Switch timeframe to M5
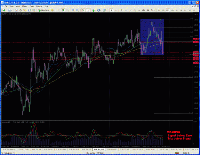The image size is (200, 155). 163,10
